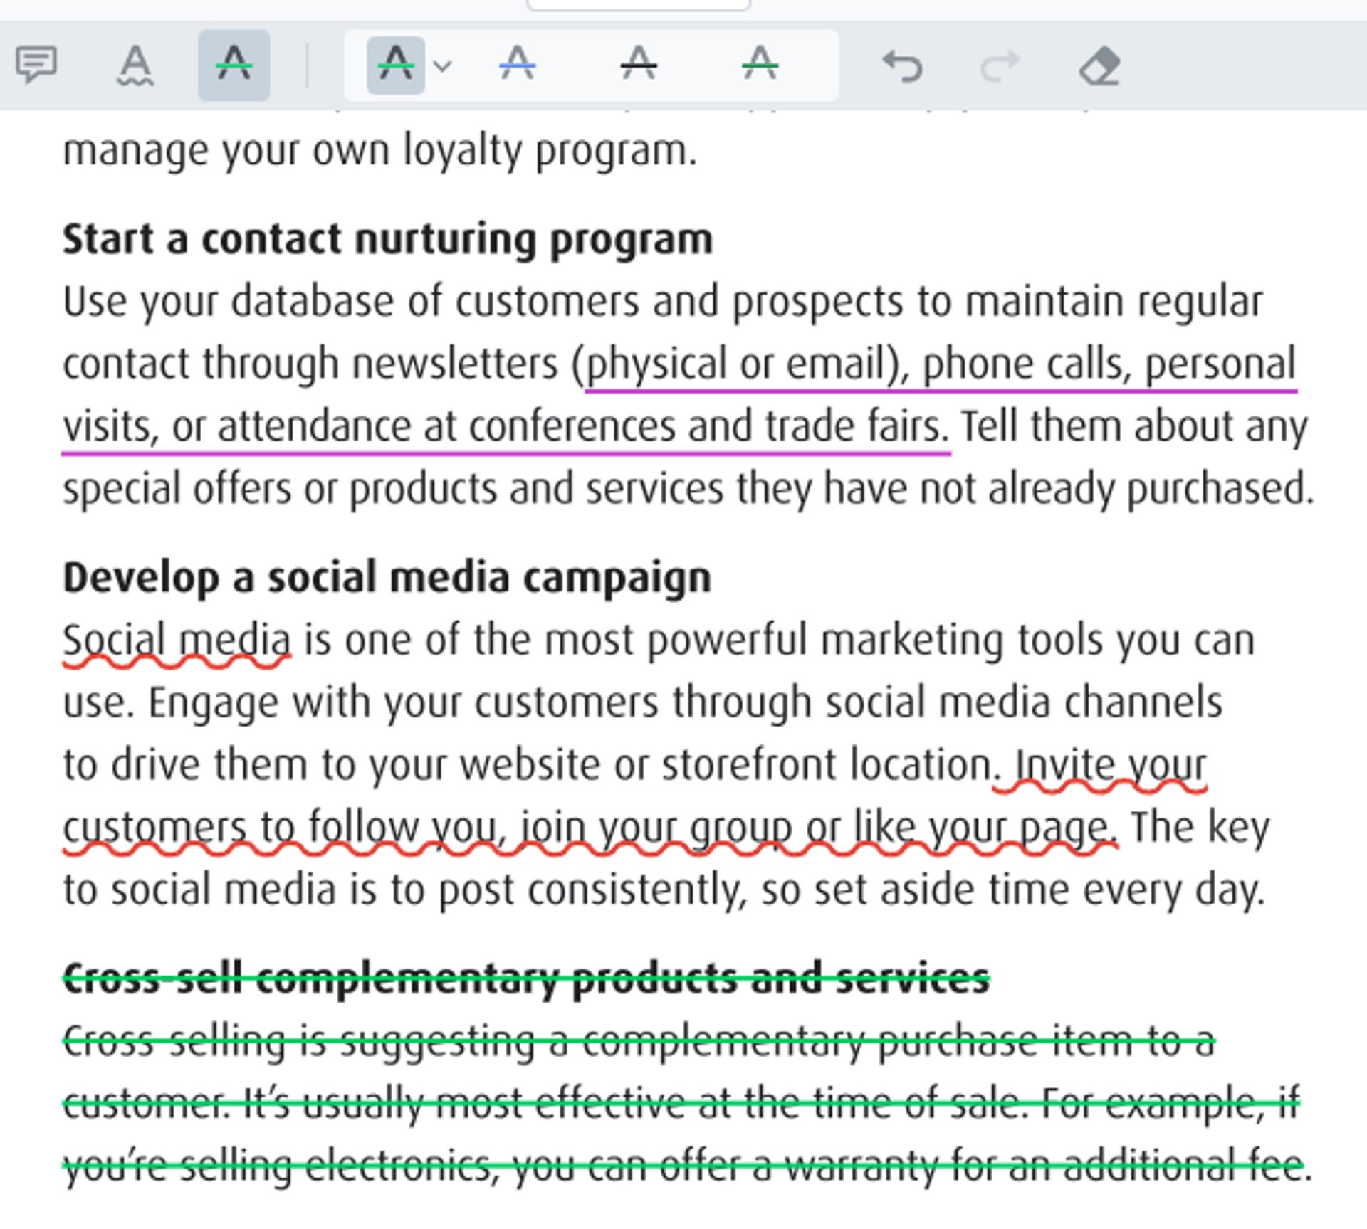
Task: Select the eraser tool
Action: (x=1100, y=65)
